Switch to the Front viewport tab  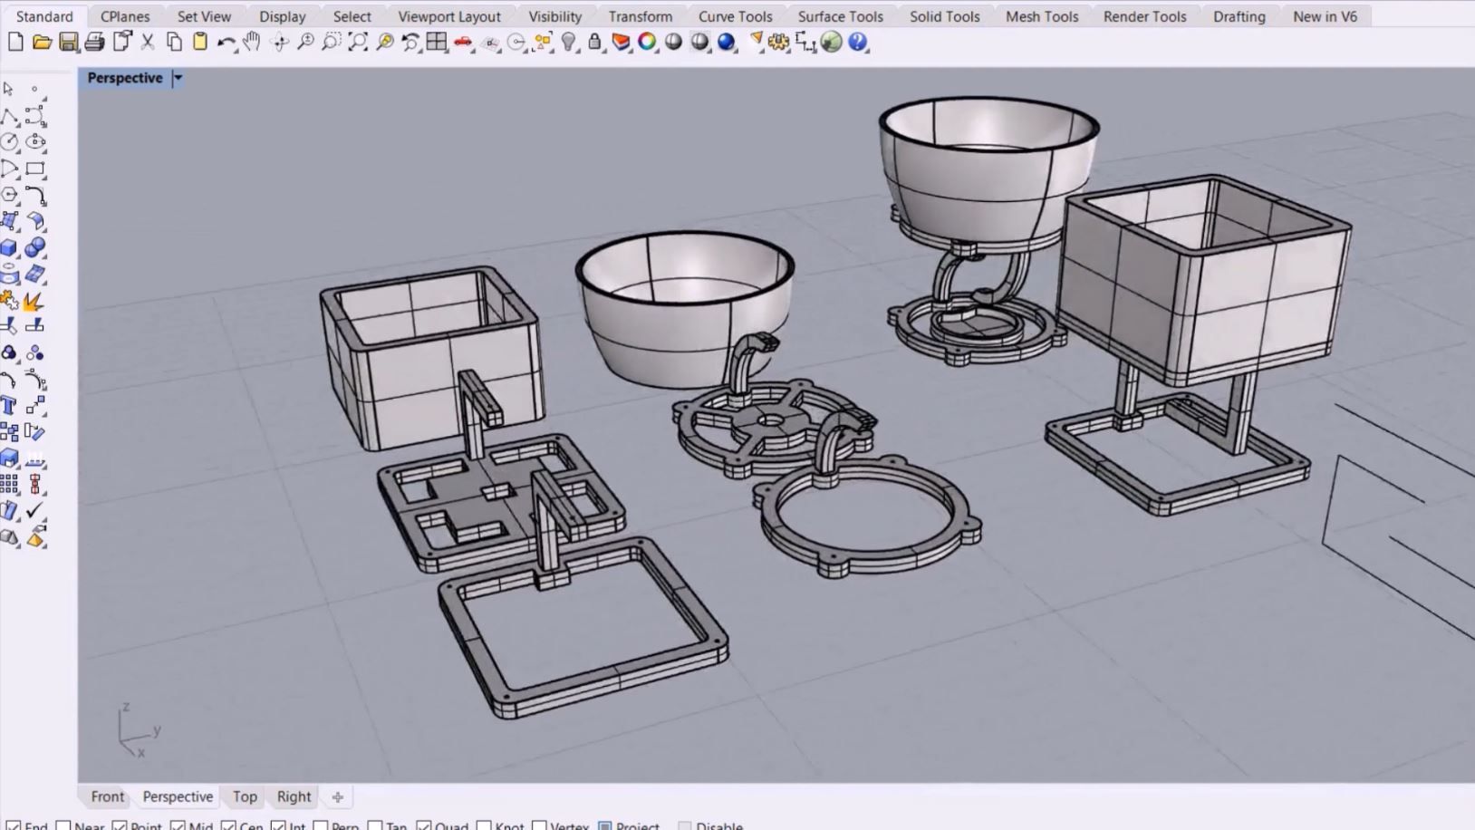107,796
